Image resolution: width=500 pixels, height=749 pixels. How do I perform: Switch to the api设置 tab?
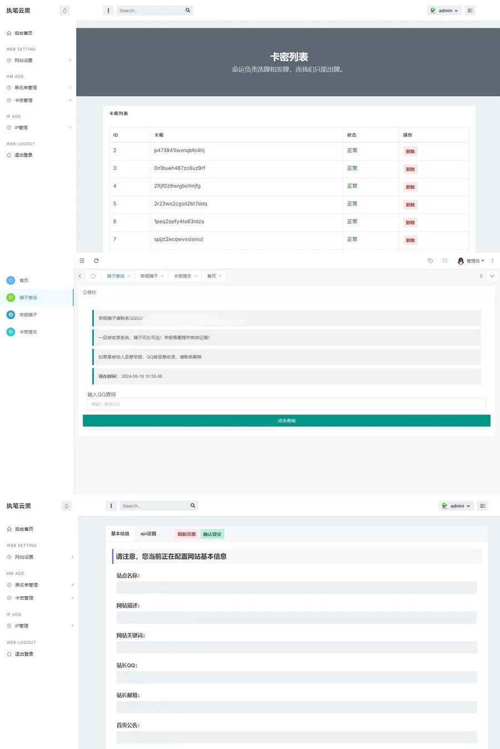[149, 533]
